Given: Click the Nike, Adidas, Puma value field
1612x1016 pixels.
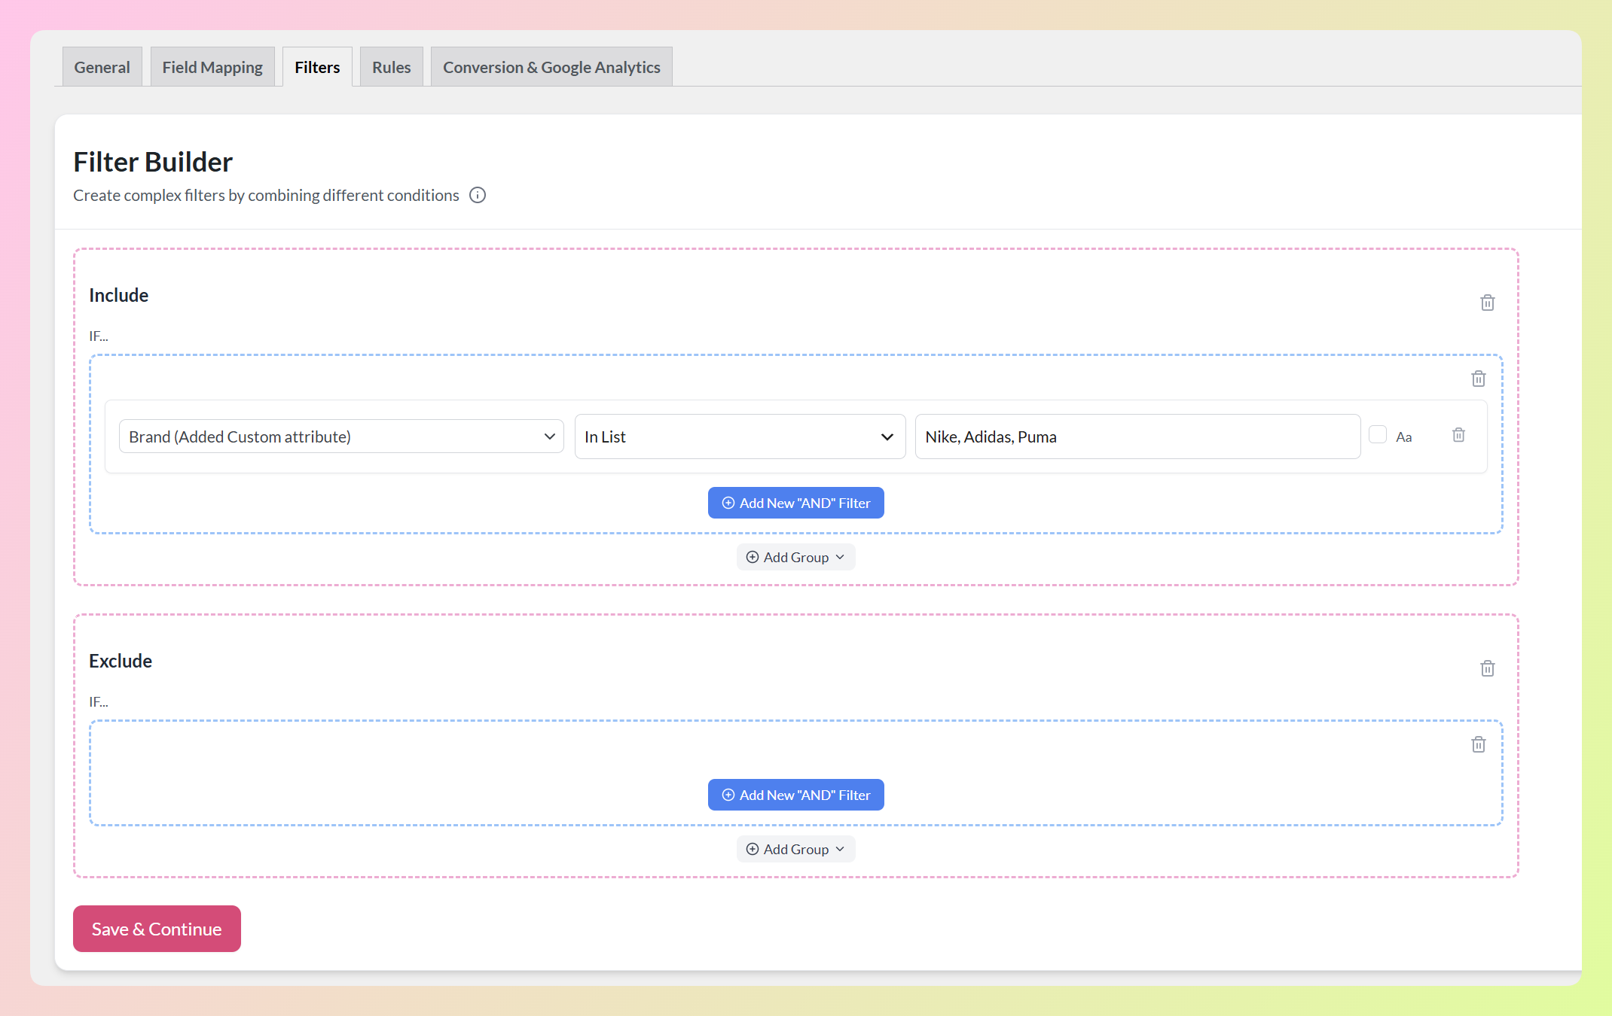Looking at the screenshot, I should 1137,437.
